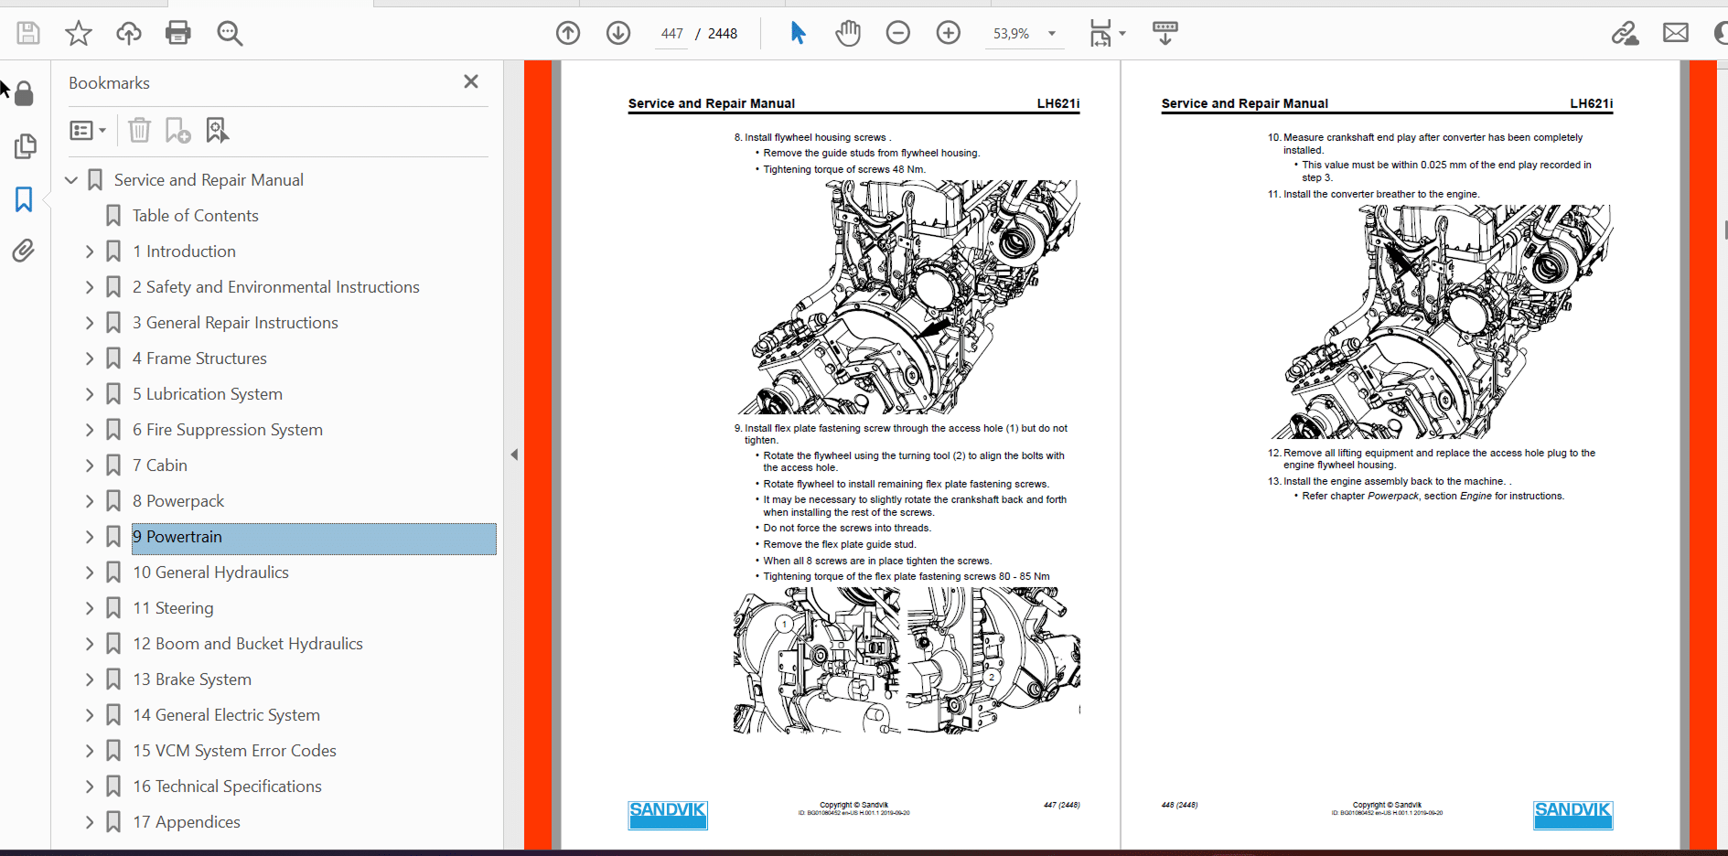
Task: Open the zoom level dropdown
Action: tap(1052, 34)
